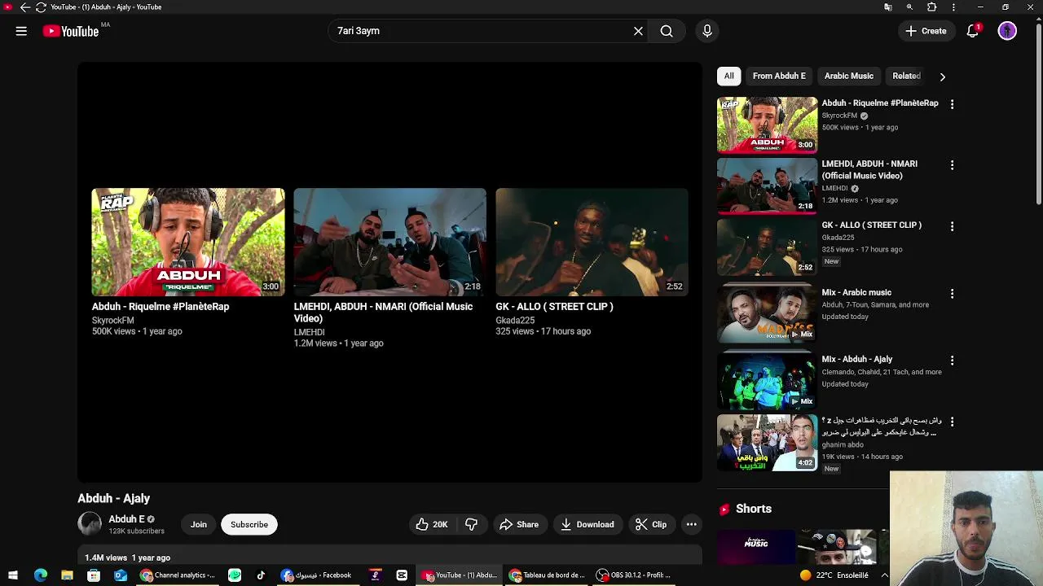Open the Shorts section icon

click(724, 509)
